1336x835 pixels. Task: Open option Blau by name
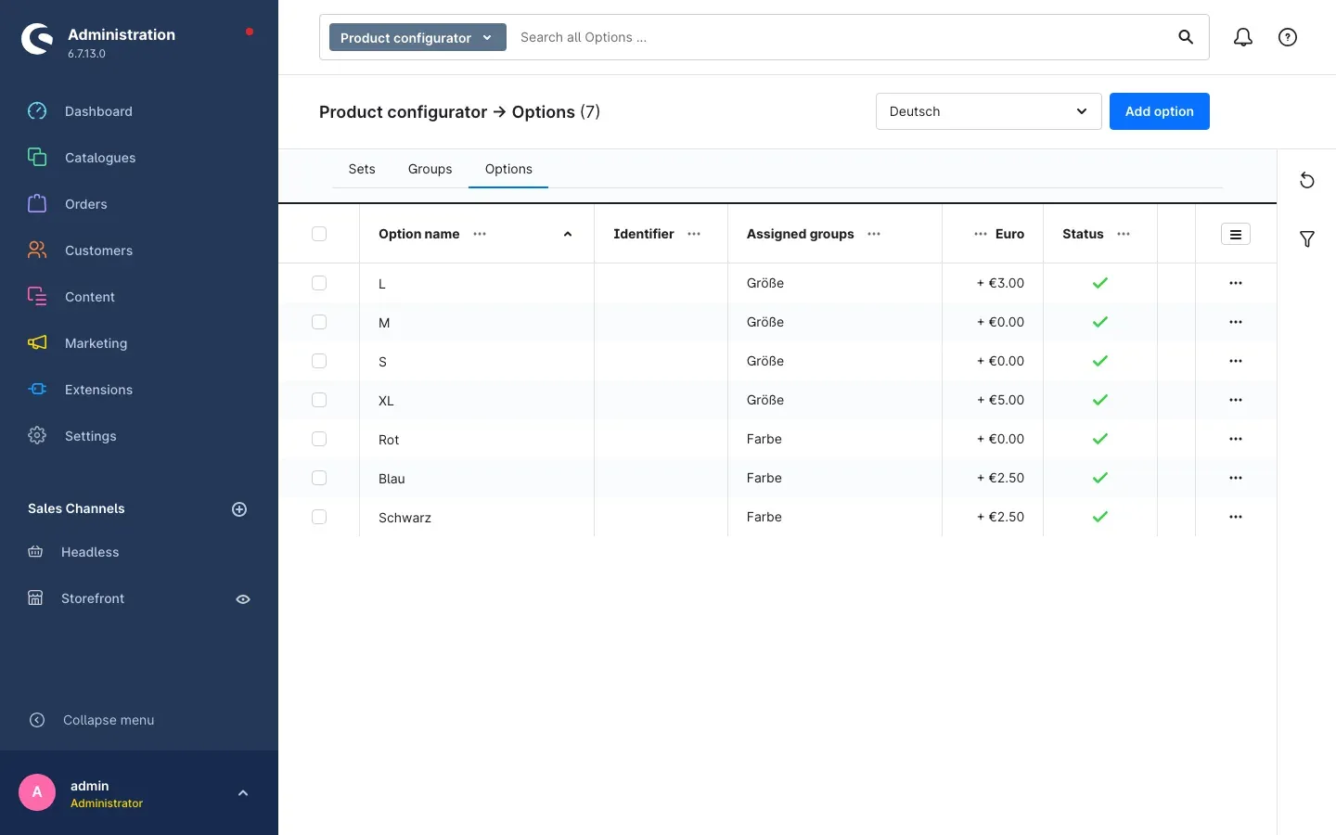pyautogui.click(x=392, y=479)
